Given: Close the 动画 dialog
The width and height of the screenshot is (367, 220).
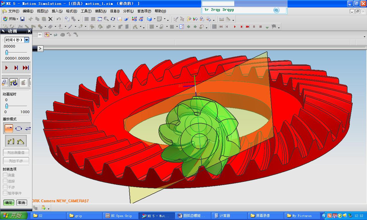Looking at the screenshot, I should pyautogui.click(x=29, y=31).
